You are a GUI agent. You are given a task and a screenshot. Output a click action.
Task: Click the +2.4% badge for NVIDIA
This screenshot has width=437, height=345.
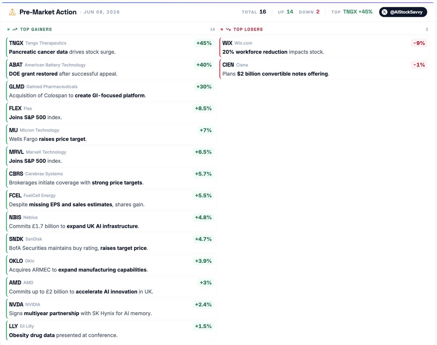tap(203, 305)
